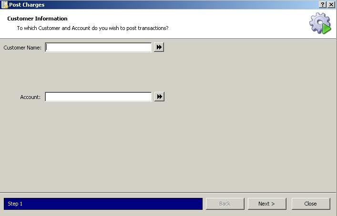Click the Account label
337x216 pixels.
pyautogui.click(x=31, y=97)
